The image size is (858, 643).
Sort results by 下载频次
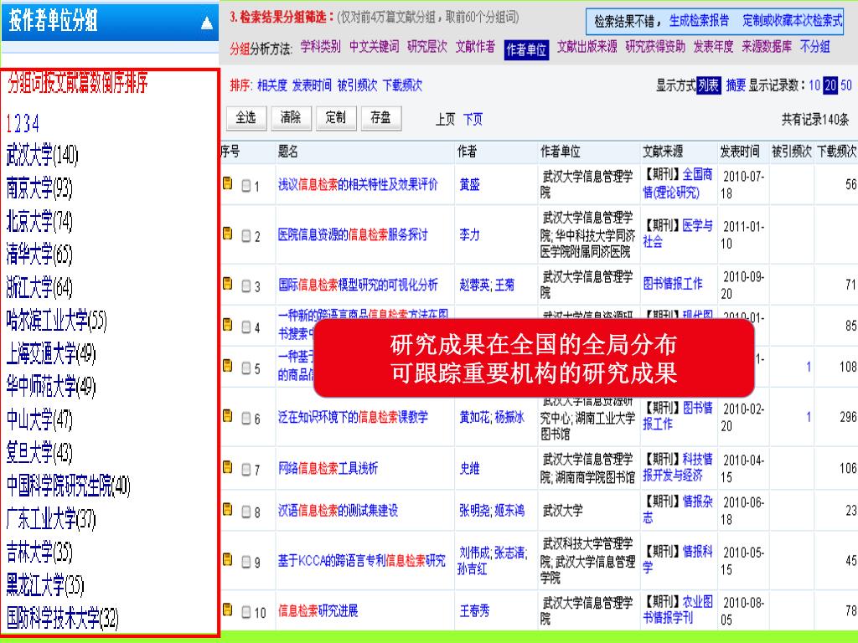tap(402, 85)
